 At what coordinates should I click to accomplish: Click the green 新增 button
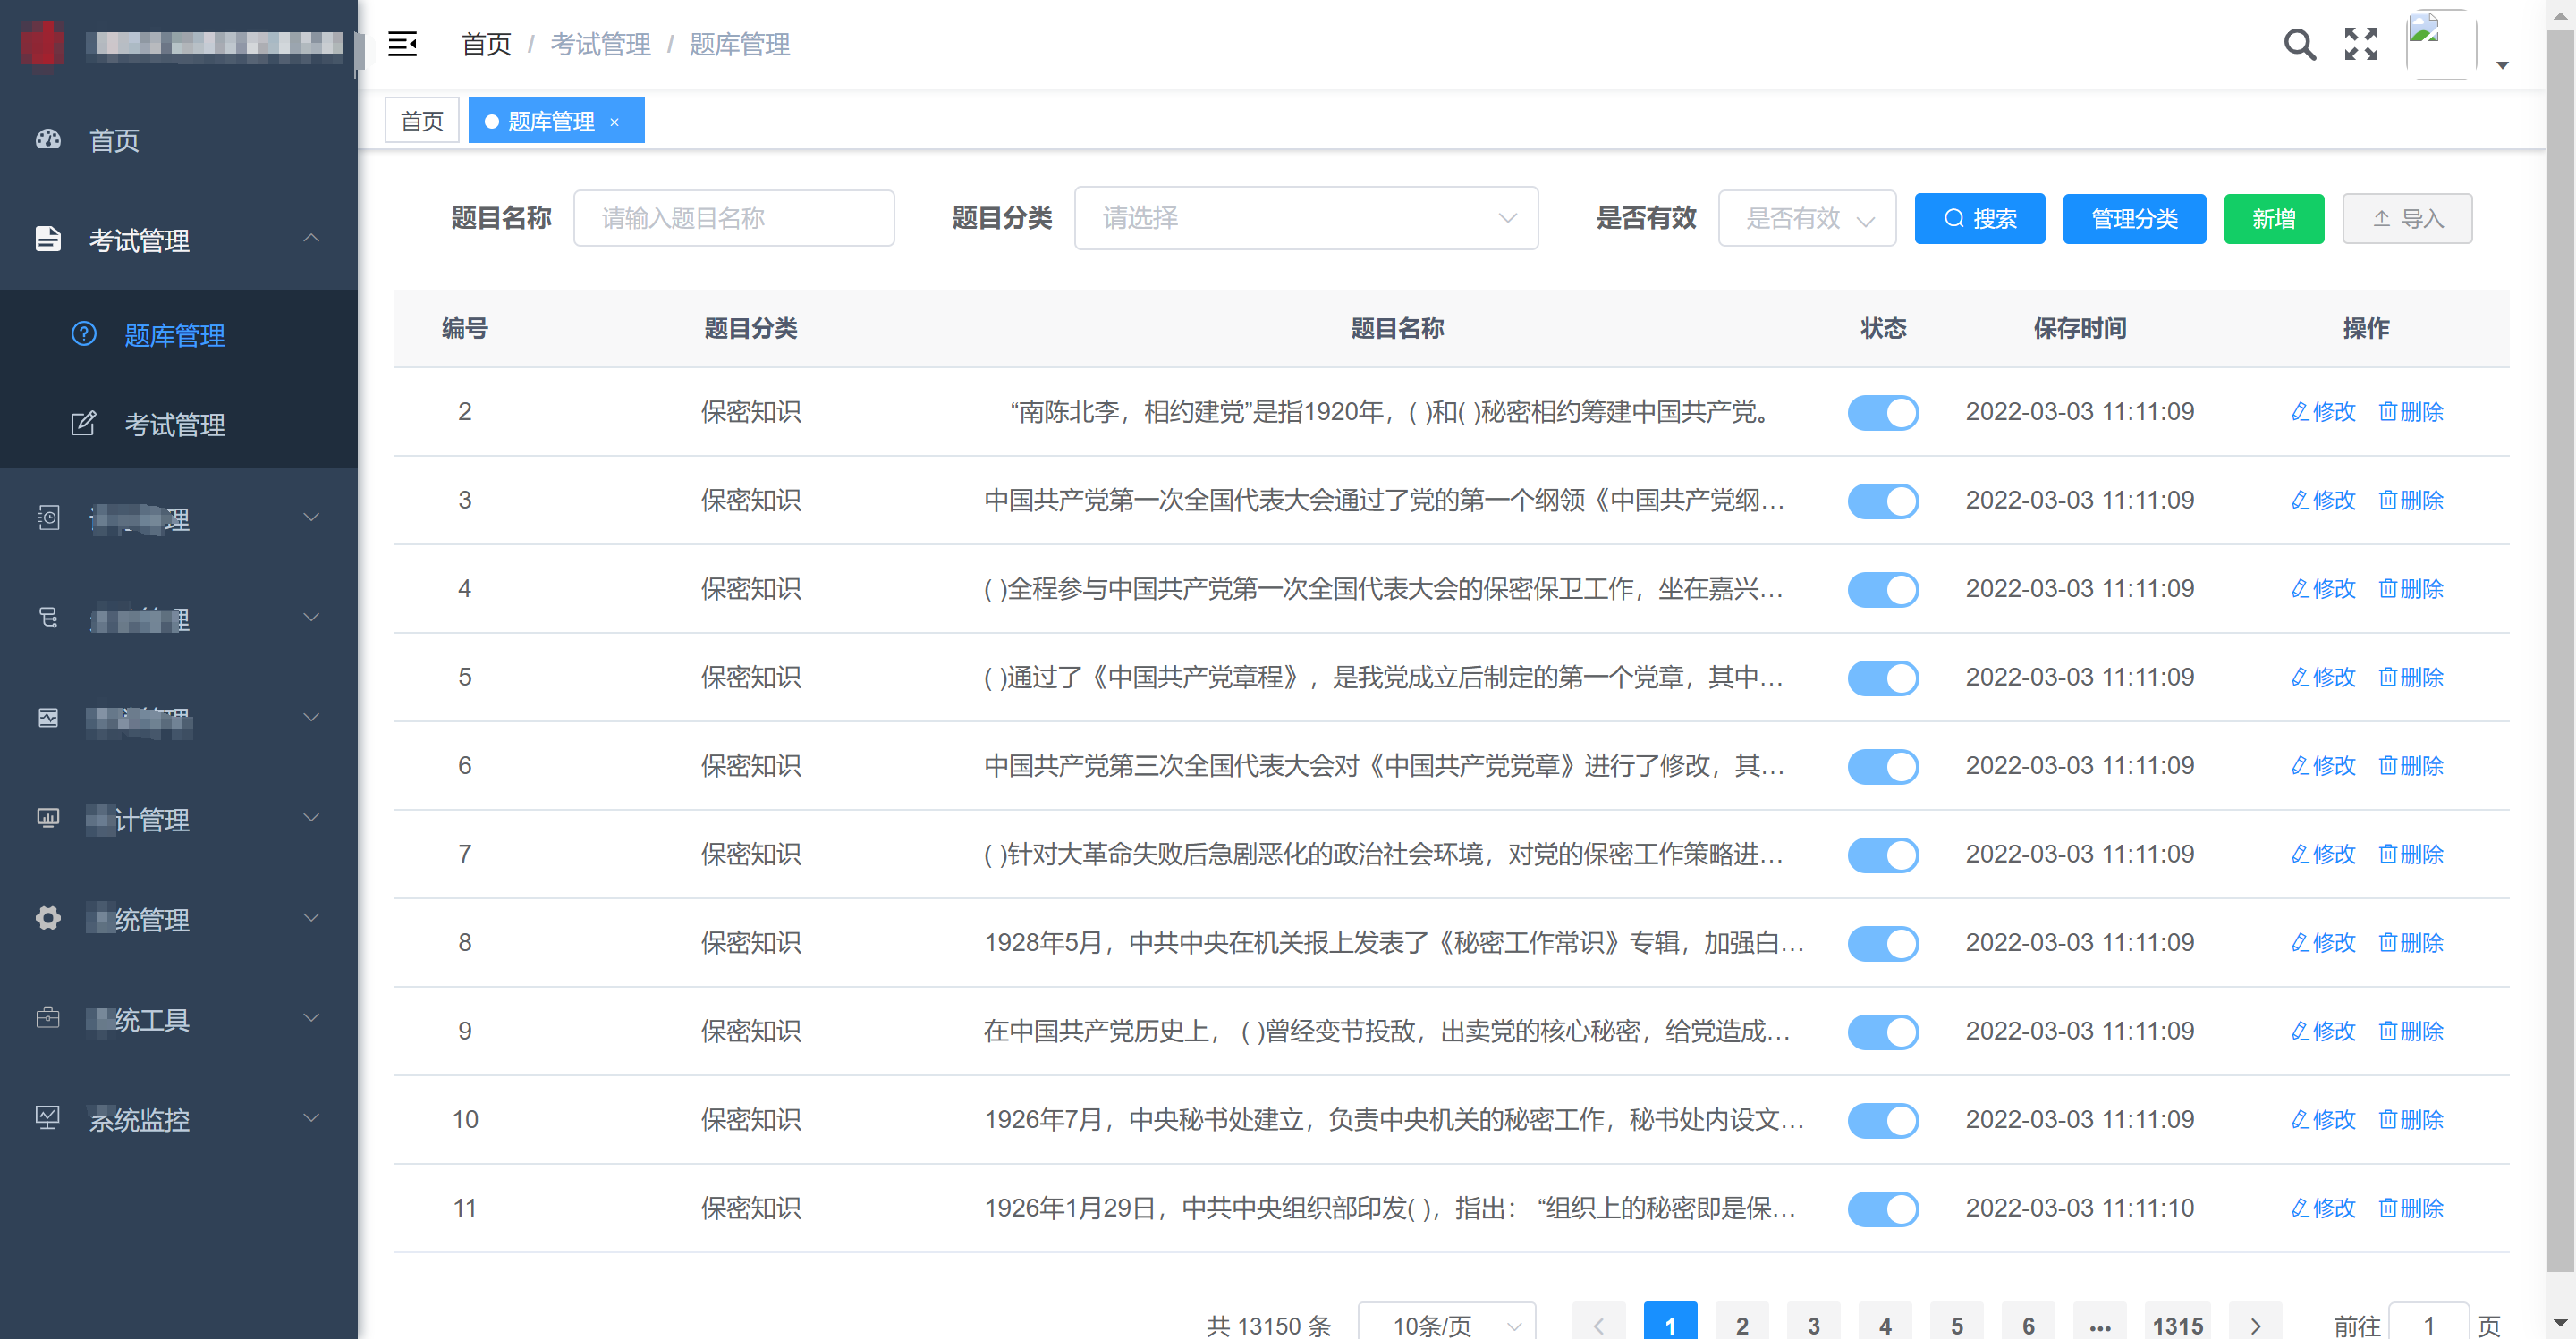click(2274, 218)
